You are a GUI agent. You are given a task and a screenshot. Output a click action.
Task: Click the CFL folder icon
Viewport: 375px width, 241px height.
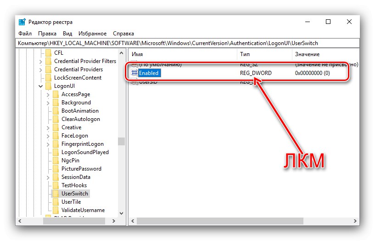[x=48, y=53]
